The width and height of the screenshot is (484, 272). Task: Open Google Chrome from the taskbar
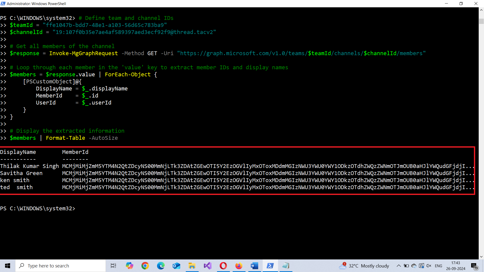tap(145, 266)
